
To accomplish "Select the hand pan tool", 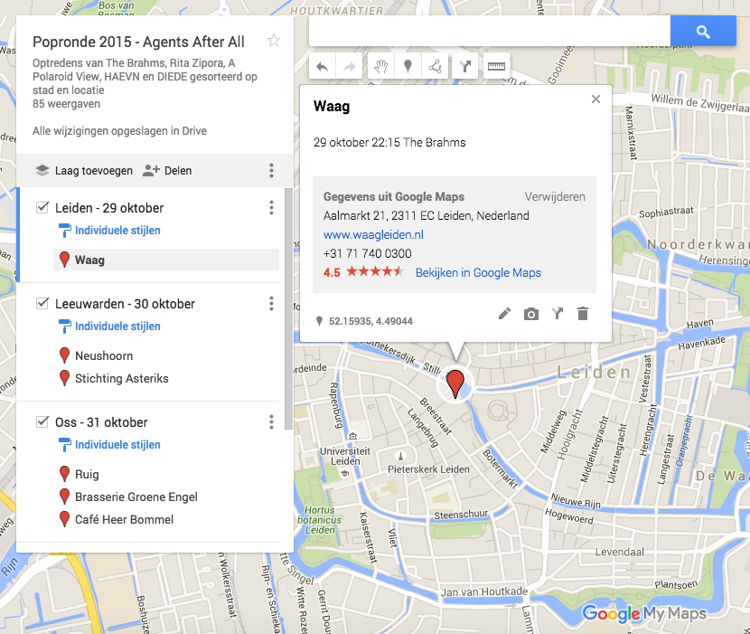I will (380, 66).
